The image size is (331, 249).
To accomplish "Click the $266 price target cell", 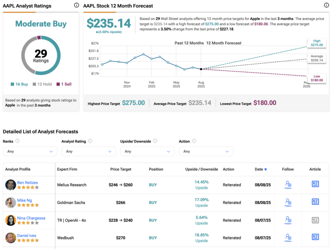I will (x=121, y=202).
